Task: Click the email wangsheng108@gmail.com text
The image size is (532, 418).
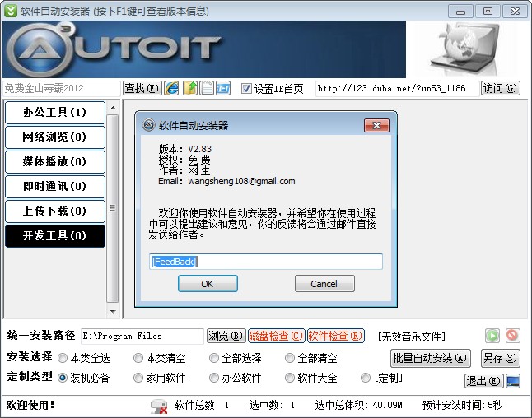Action: [241, 181]
